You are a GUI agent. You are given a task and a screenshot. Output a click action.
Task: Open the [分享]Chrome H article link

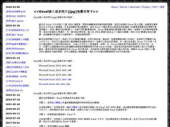click(14, 81)
